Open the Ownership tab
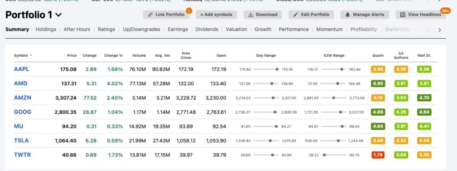Screen dimensions: 457x171 [397, 29]
